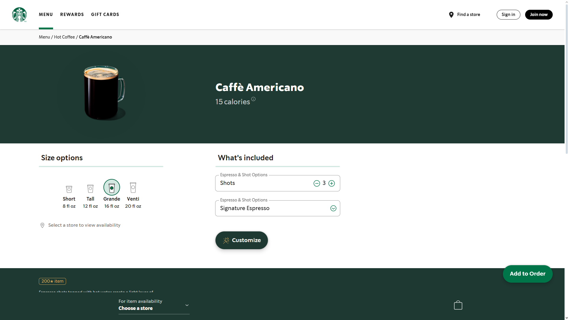Image resolution: width=569 pixels, height=320 pixels.
Task: Click the What's included heading
Action: pos(246,158)
